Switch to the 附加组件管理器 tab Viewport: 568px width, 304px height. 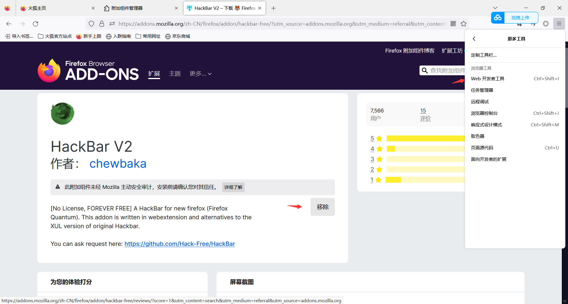click(141, 8)
